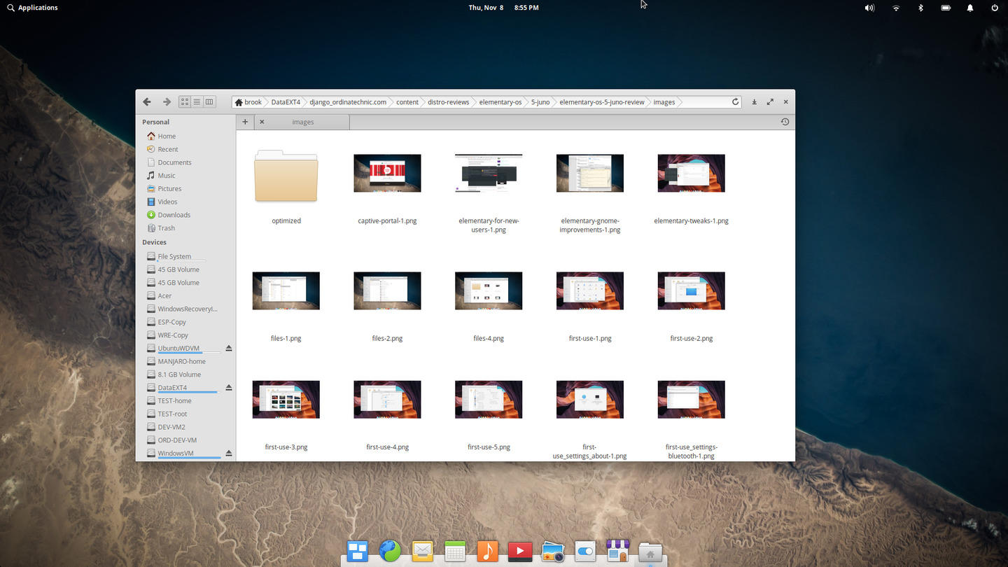Open notifications bell indicator
This screenshot has height=567, width=1008.
[970, 8]
